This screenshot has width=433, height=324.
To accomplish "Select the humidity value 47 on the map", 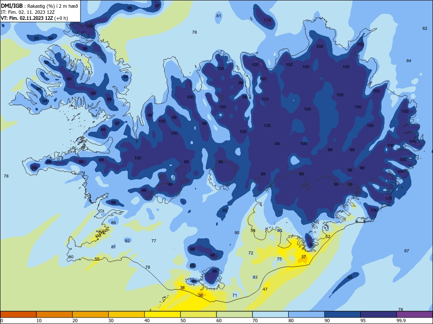I will coord(265,289).
